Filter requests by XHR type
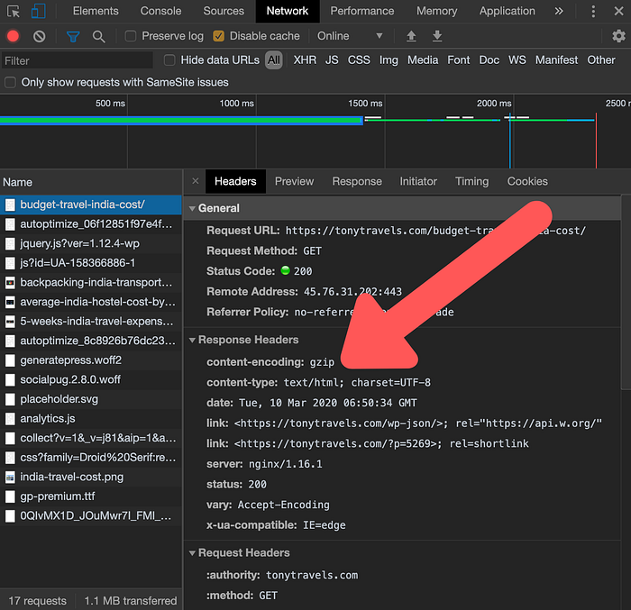631x610 pixels. [x=305, y=60]
